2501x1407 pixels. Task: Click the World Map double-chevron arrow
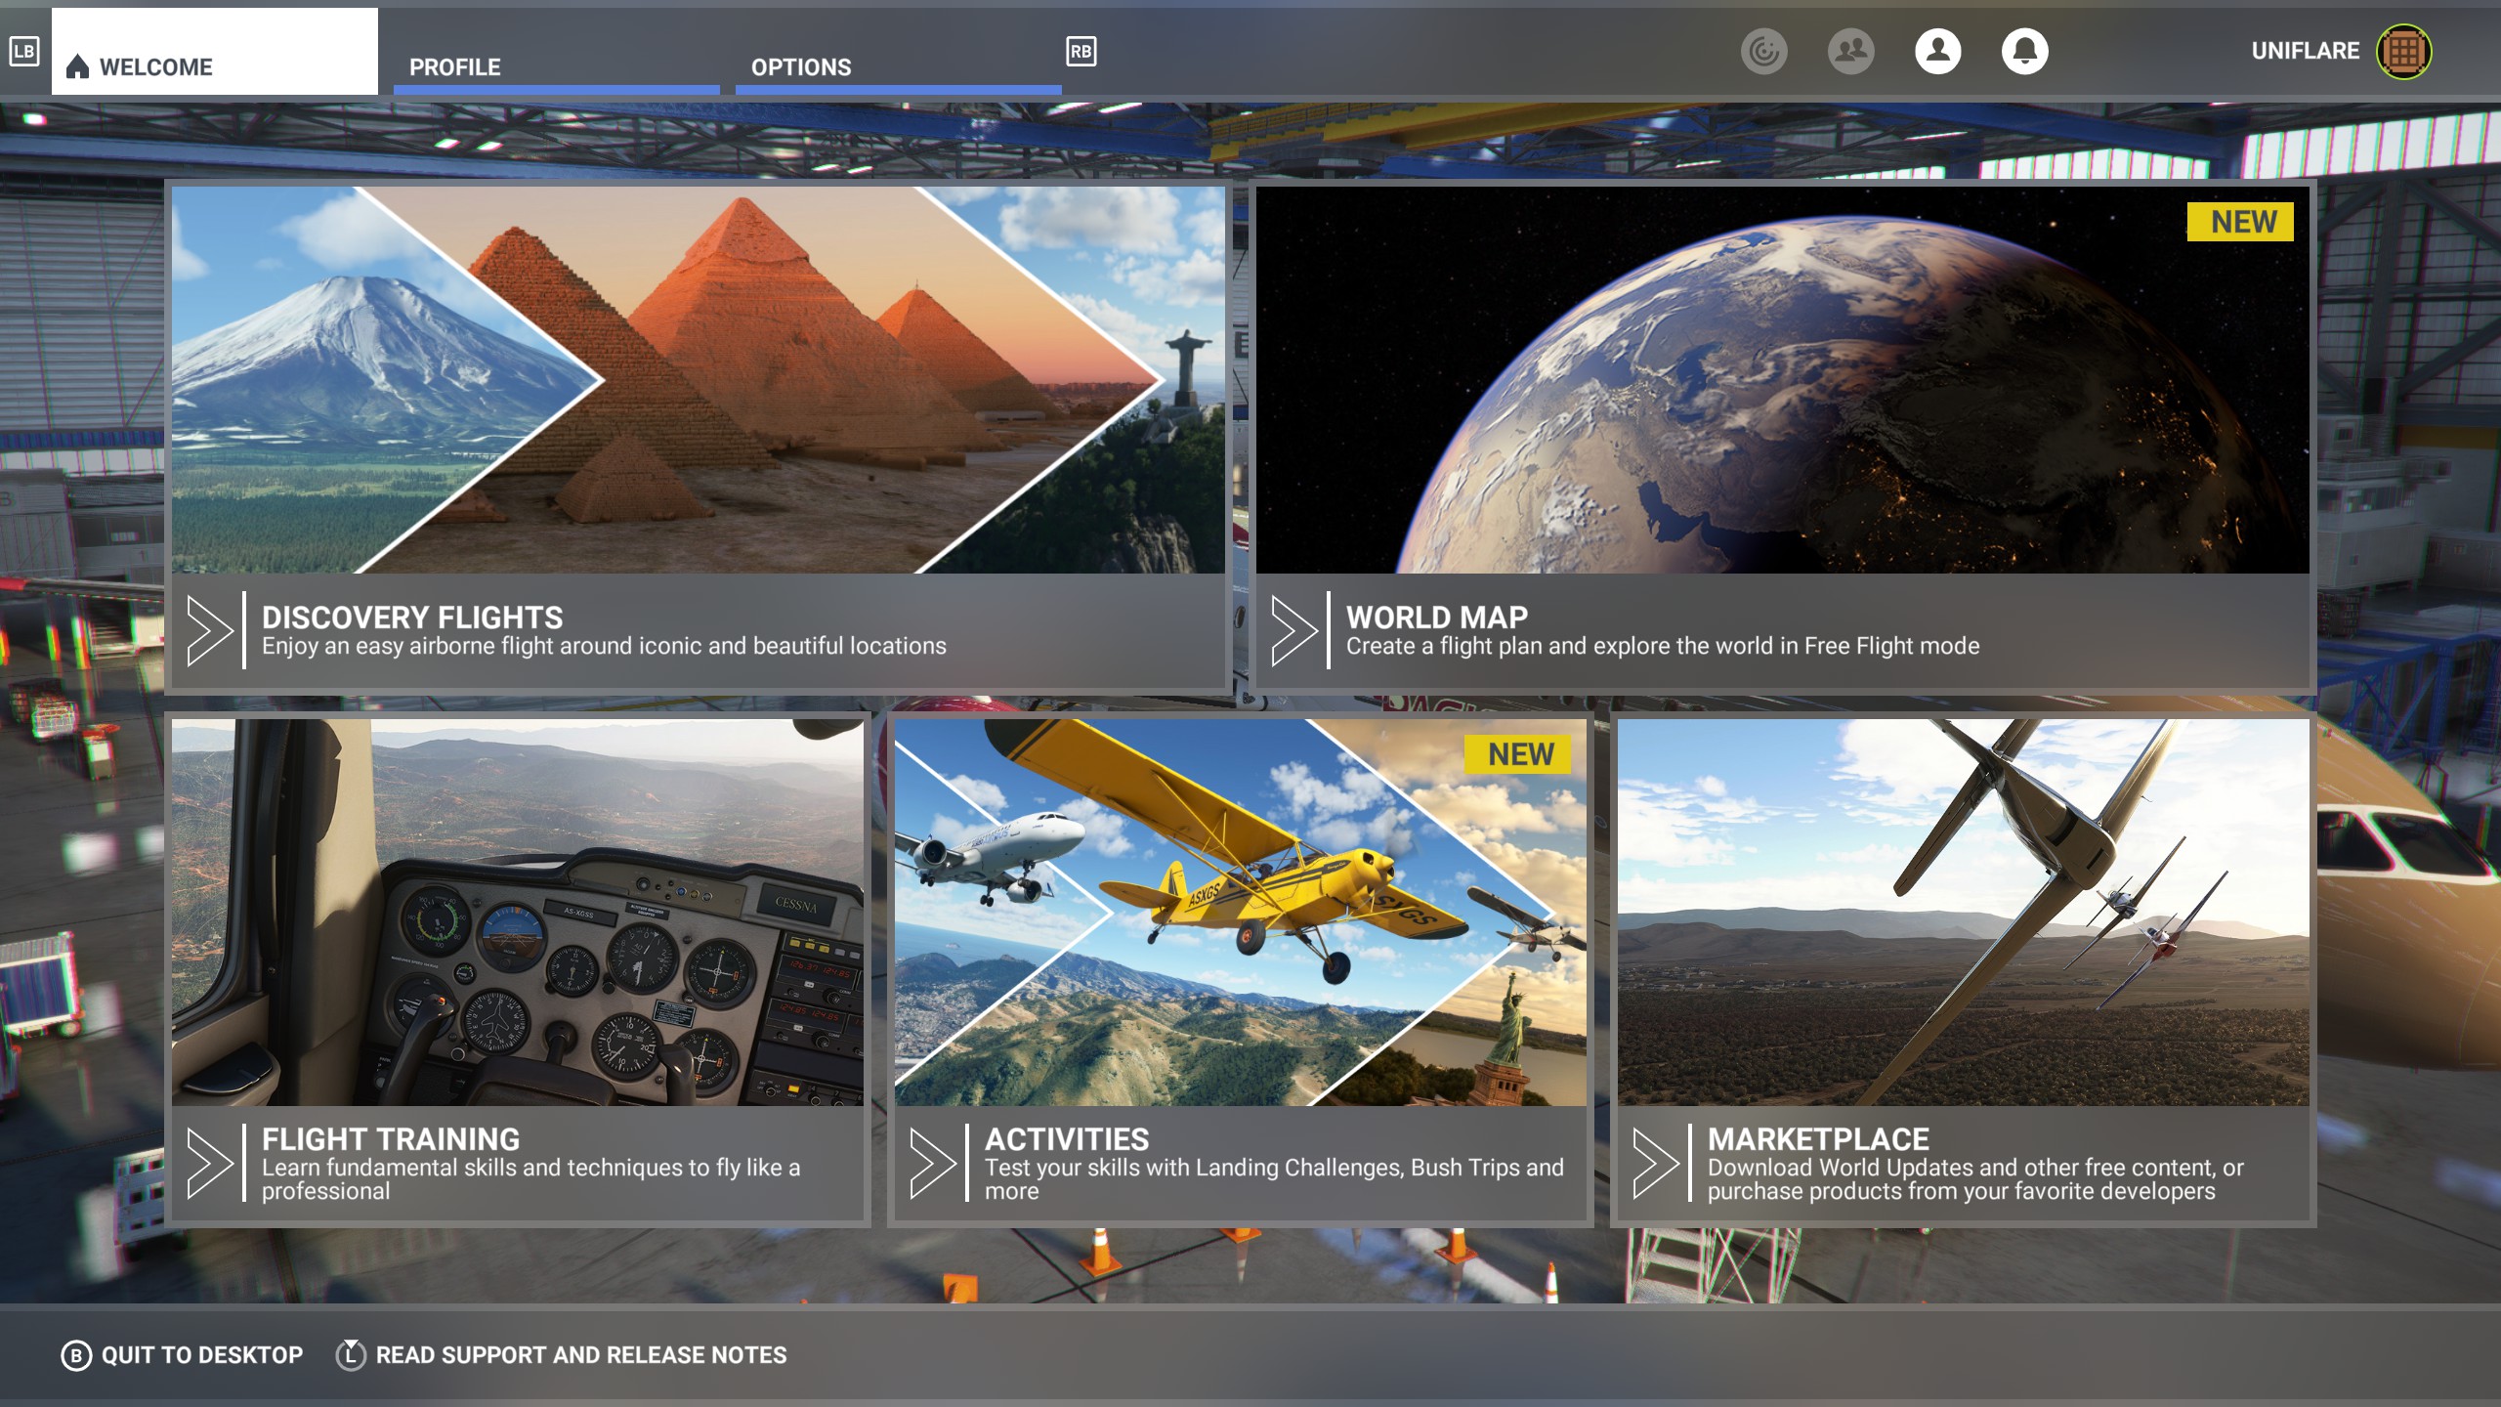1293,631
